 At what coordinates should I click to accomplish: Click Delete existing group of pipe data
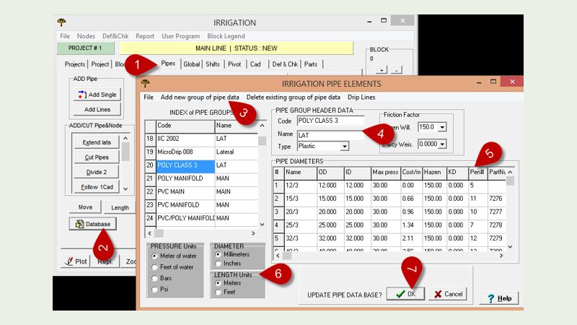pyautogui.click(x=294, y=97)
